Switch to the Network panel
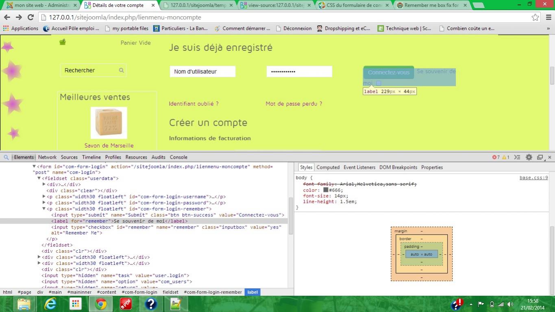555x312 pixels. 48,157
